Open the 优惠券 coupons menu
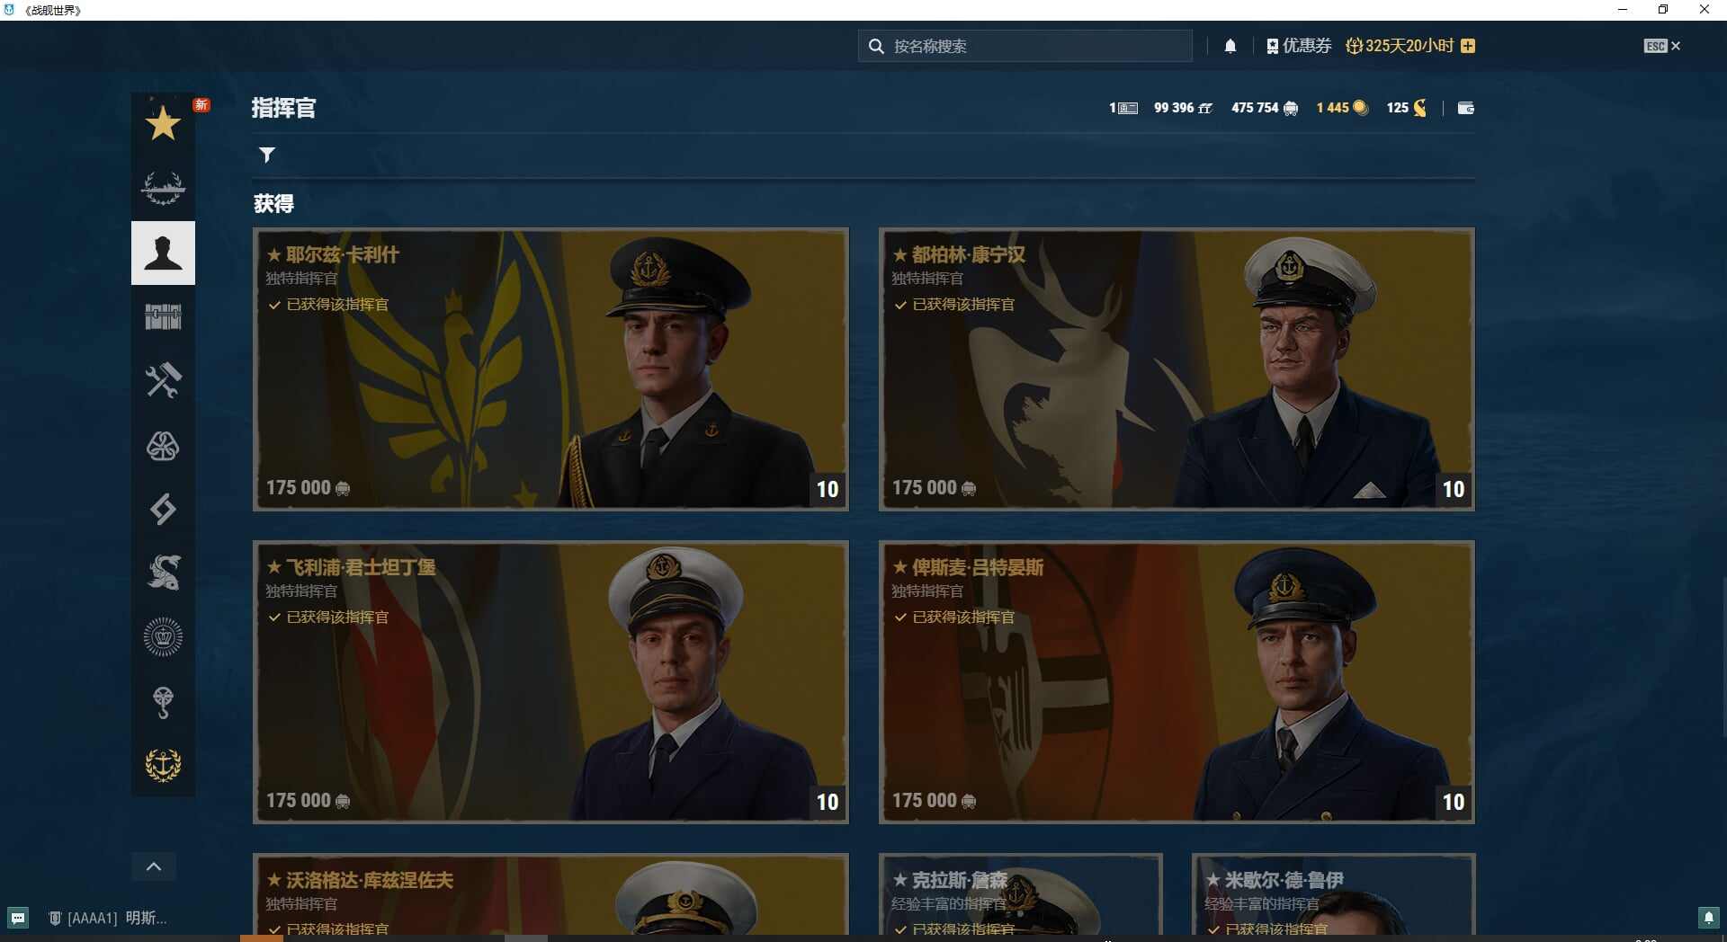 click(1299, 46)
